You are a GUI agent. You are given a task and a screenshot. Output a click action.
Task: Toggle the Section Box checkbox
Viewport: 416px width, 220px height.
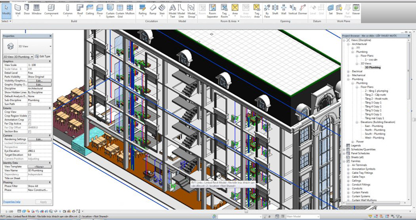point(30,131)
